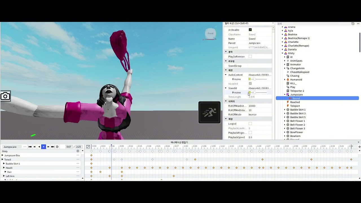The image size is (361, 203).
Task: Select the Teleport event in Explorer
Action: 295,106
